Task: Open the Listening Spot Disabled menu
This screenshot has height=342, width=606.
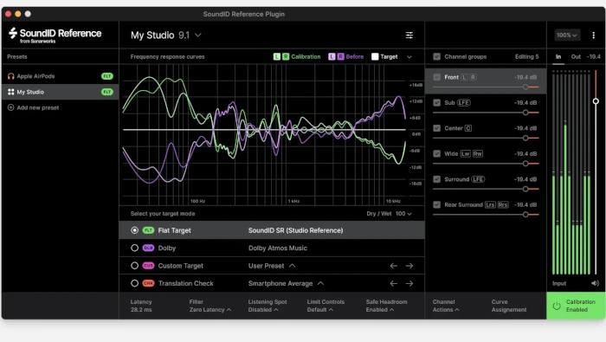Action: (267, 306)
